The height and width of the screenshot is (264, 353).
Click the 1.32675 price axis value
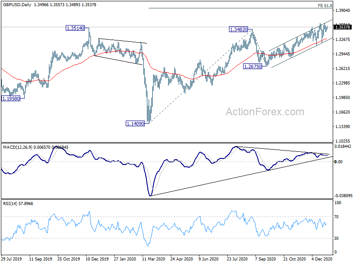pyautogui.click(x=343, y=39)
